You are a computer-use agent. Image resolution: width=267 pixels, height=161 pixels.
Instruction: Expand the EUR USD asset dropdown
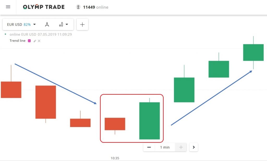pos(35,24)
